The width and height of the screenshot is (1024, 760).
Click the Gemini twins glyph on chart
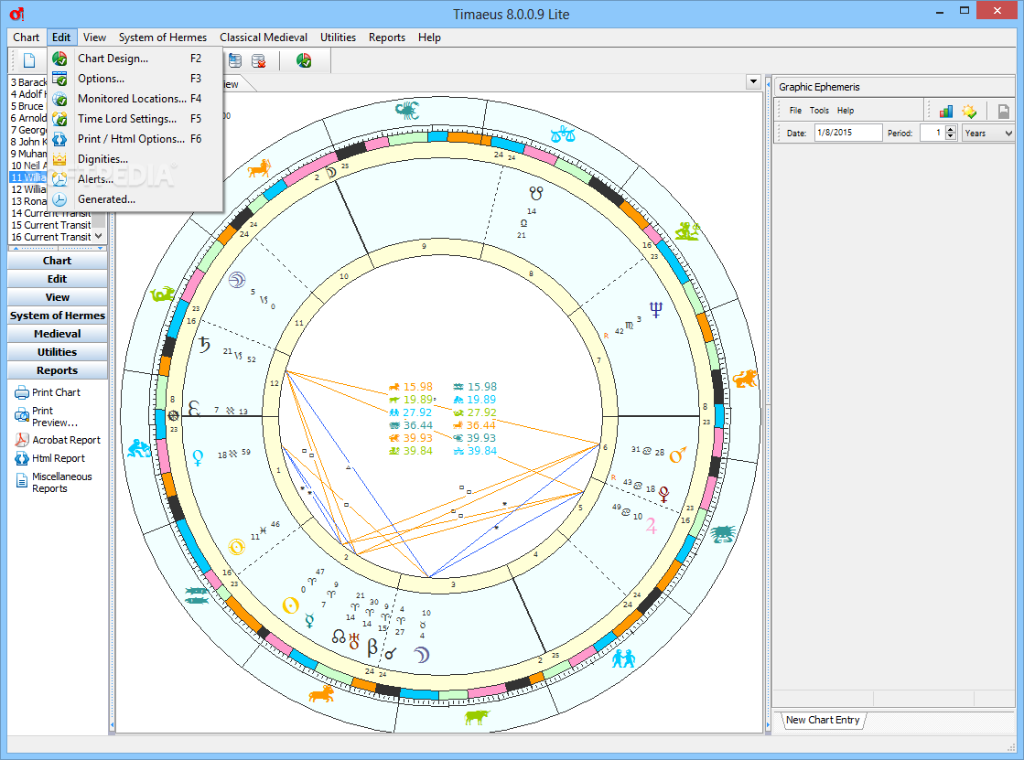coord(624,658)
